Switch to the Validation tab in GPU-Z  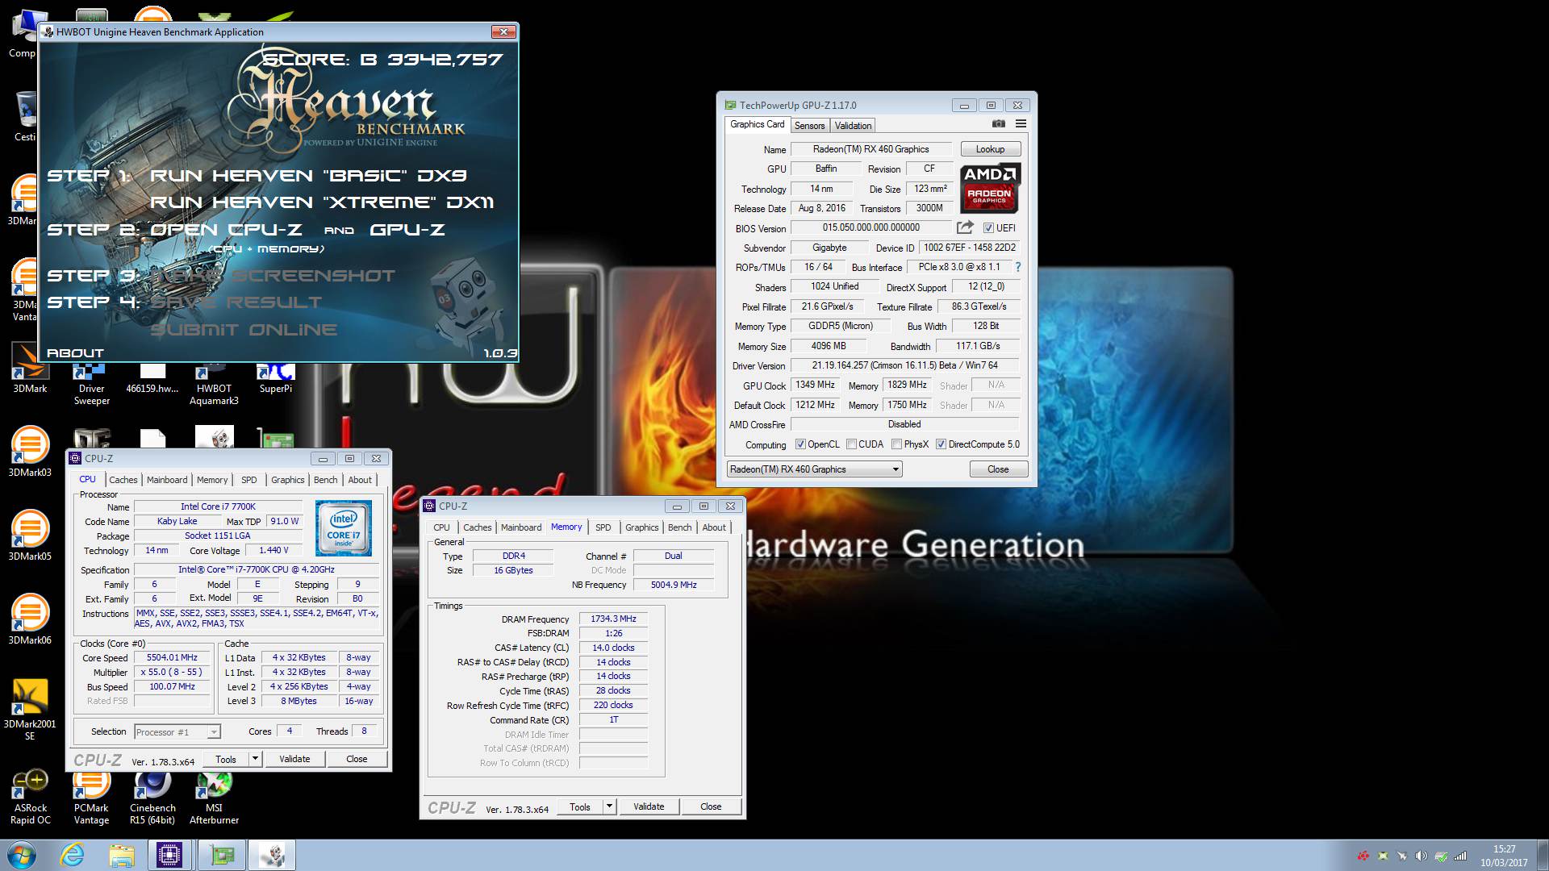pyautogui.click(x=853, y=125)
